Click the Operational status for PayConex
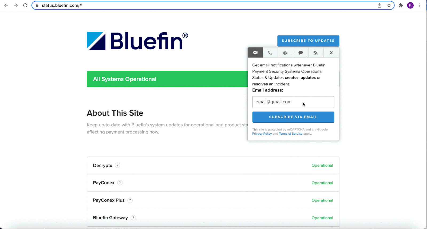Screen dimensions: 427x229 [322, 183]
